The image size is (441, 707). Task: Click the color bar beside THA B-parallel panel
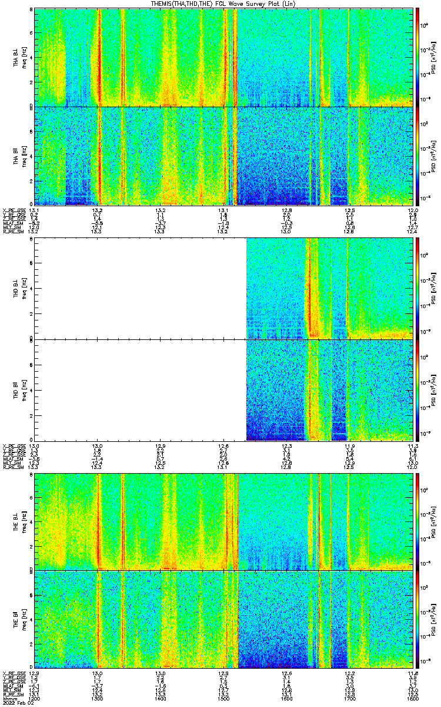[x=417, y=156]
